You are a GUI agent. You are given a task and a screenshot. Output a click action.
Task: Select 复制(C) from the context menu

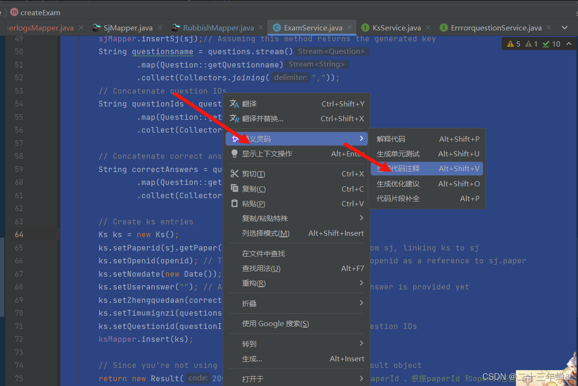(297, 189)
